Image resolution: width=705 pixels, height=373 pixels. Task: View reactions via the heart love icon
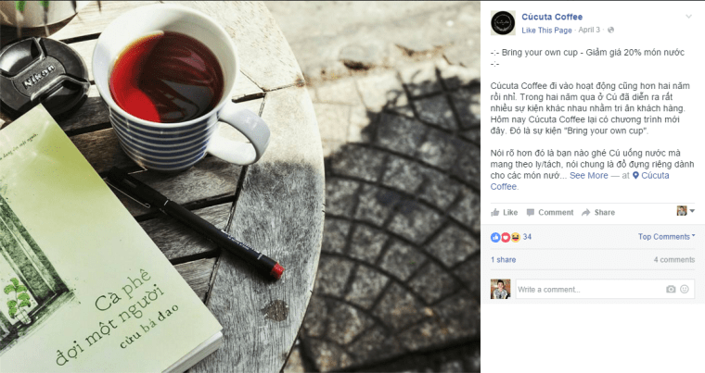[x=506, y=237]
